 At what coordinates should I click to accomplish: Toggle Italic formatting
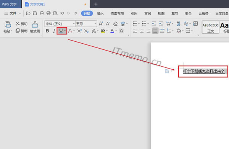[x=54, y=31]
